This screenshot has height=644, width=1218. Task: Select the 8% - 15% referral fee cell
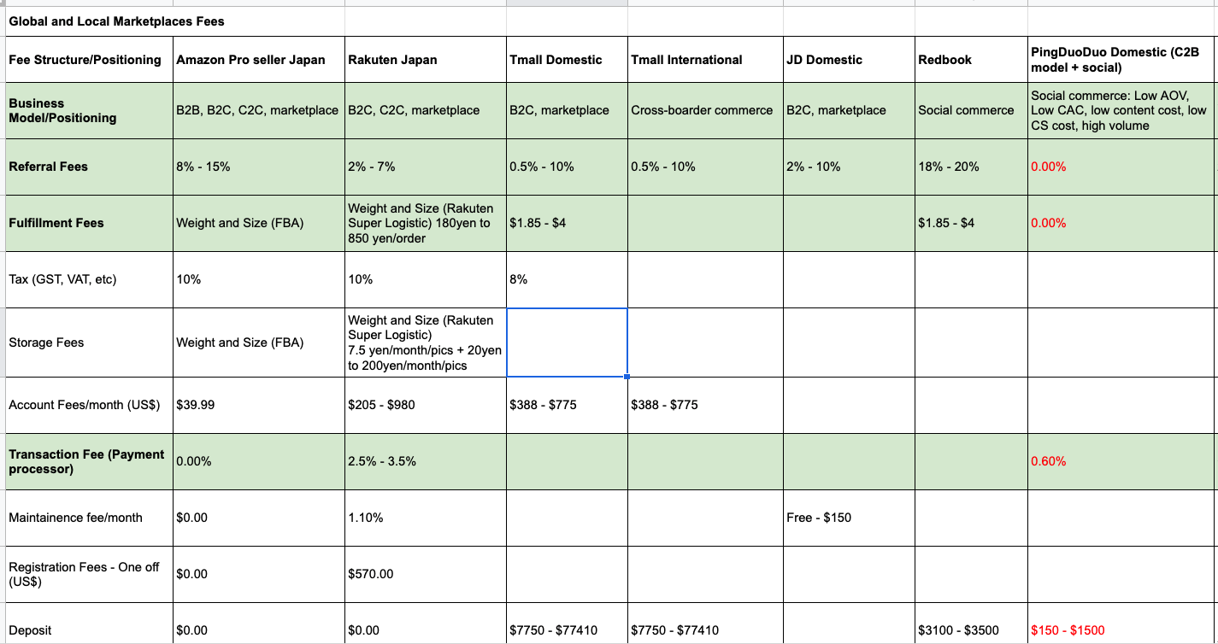click(259, 167)
